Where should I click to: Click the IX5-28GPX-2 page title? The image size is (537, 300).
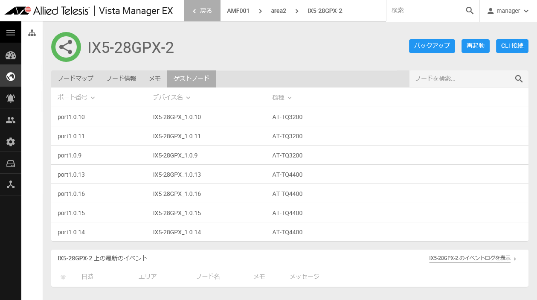[x=131, y=47]
